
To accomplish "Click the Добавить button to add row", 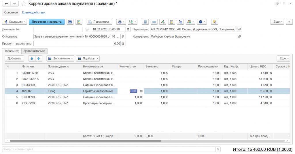I will pyautogui.click(x=14, y=59).
